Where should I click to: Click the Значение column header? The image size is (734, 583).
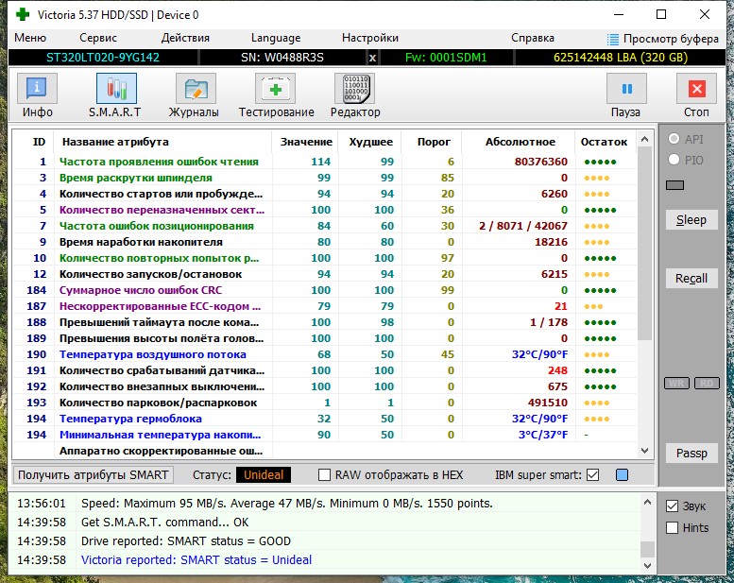(306, 142)
